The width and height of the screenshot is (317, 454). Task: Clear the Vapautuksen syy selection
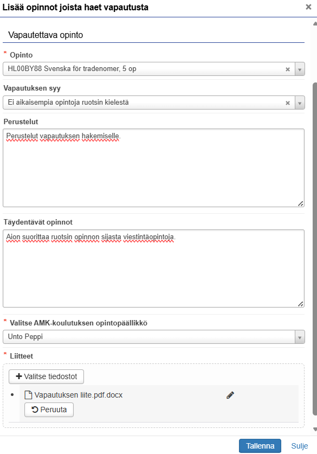pyautogui.click(x=288, y=103)
